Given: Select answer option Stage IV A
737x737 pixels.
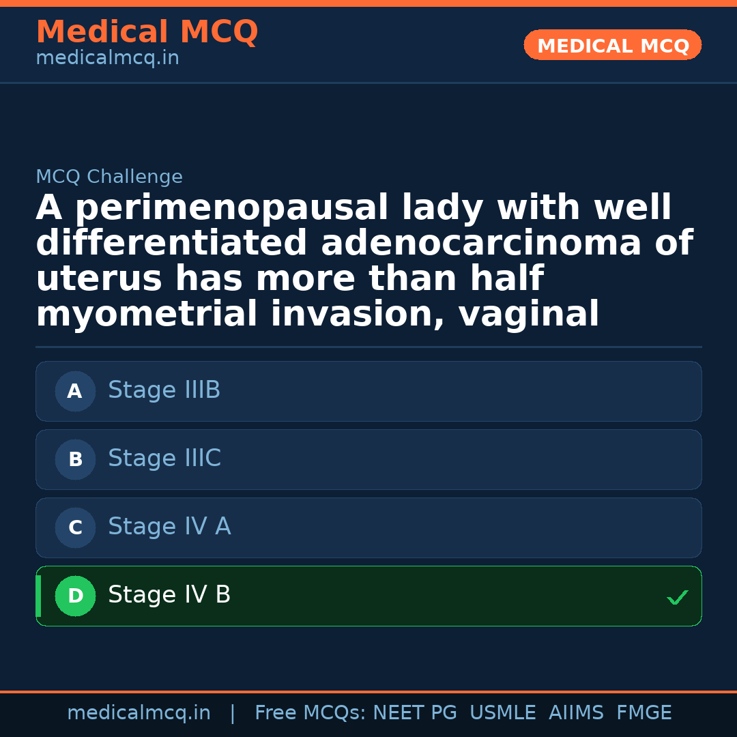Looking at the screenshot, I should (369, 528).
